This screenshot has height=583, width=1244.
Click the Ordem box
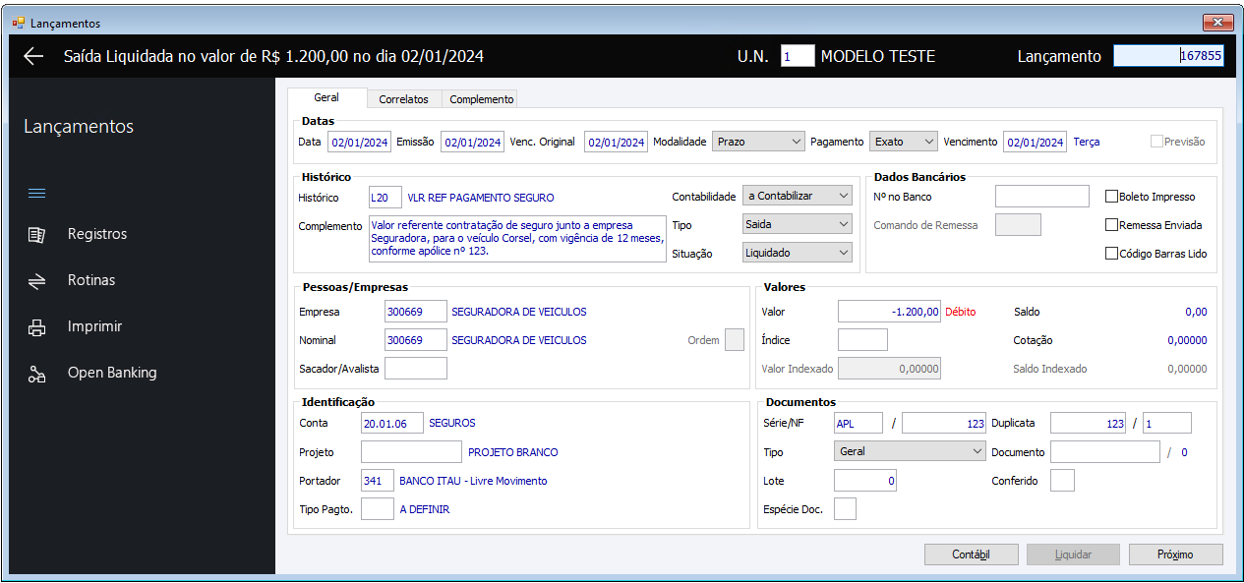735,340
